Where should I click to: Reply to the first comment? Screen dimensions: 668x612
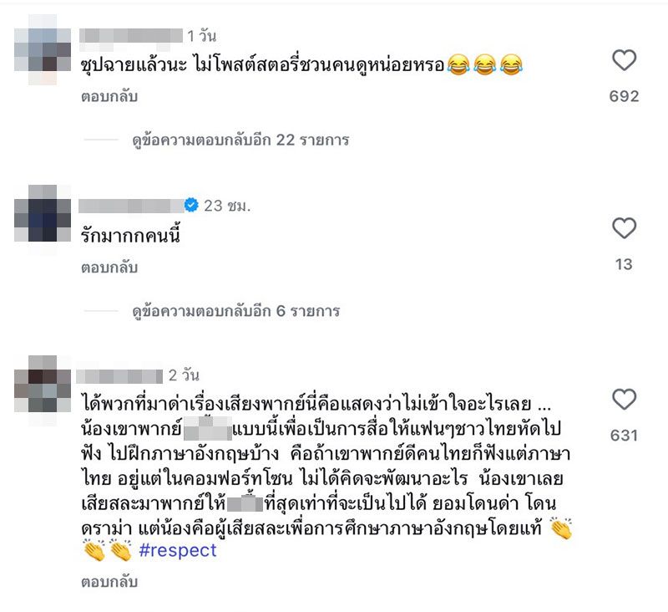109,97
